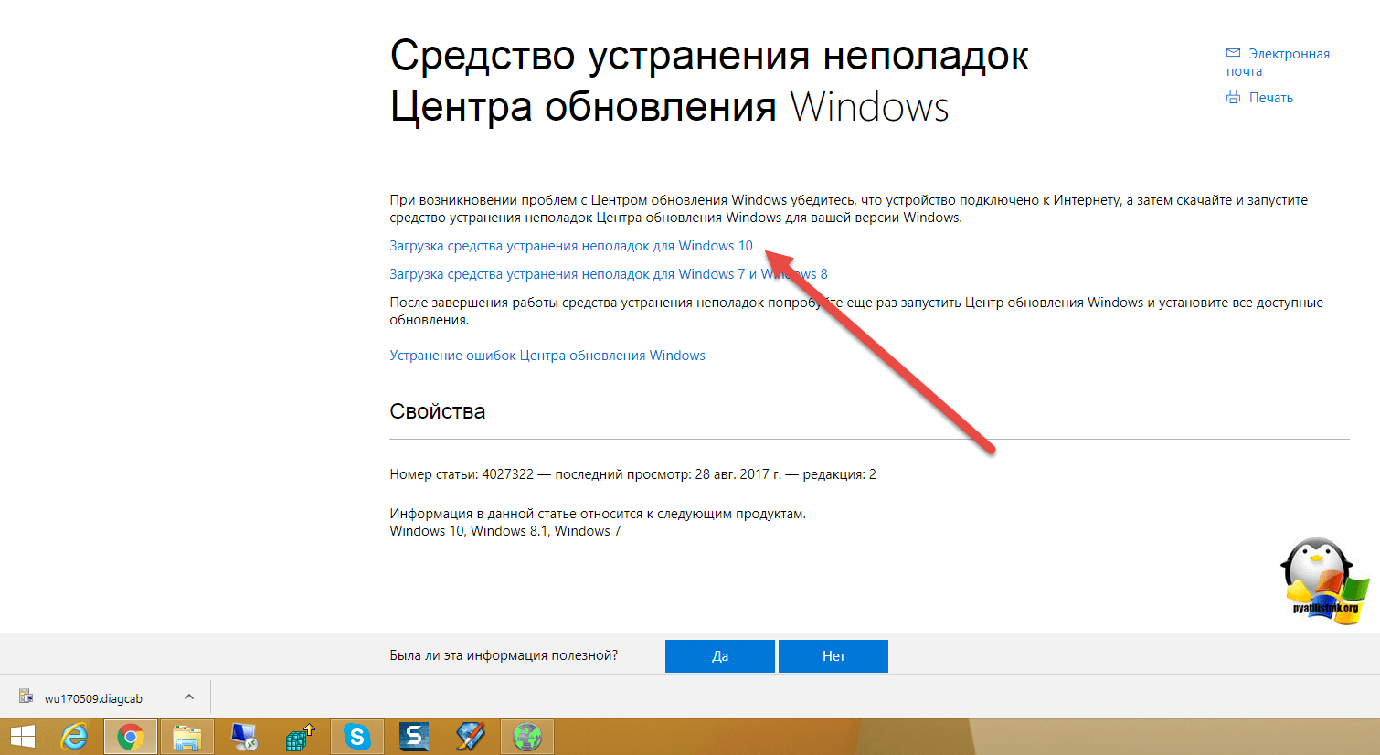This screenshot has height=755, width=1380.
Task: Open Устранение ошибок Центра обновления Windows link
Action: point(547,356)
